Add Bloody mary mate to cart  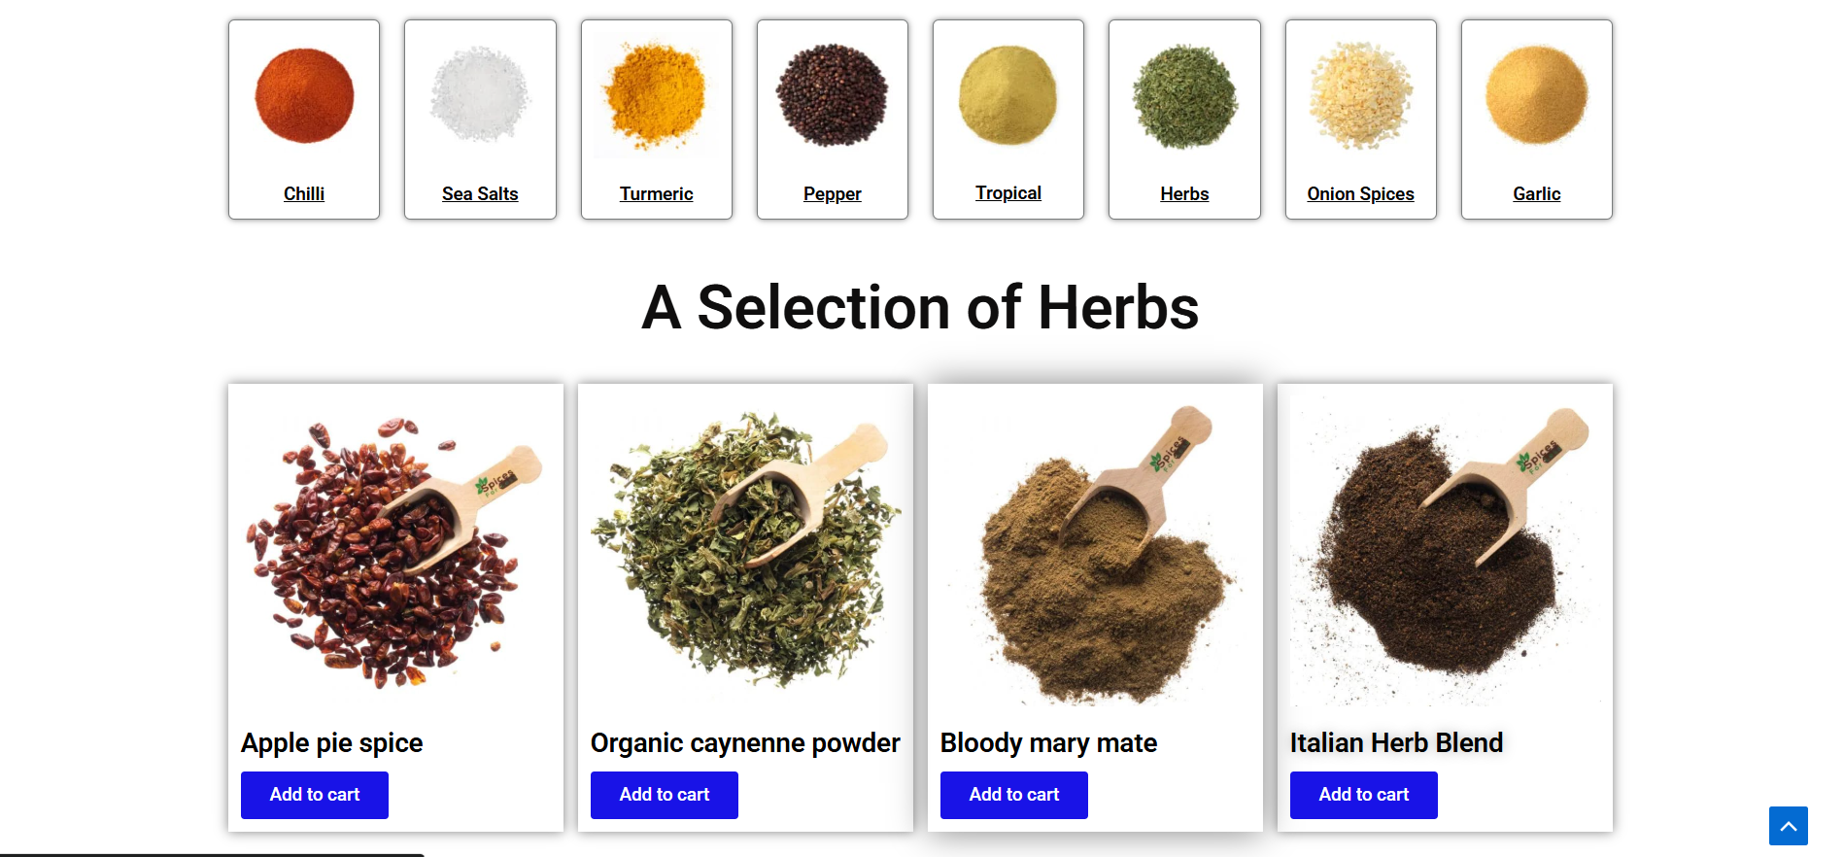[1014, 795]
